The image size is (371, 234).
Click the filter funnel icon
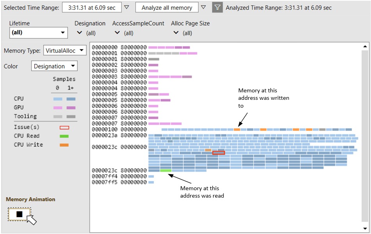217,7
